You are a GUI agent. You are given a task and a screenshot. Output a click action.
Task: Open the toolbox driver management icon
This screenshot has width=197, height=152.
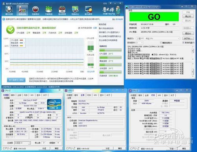tap(62, 10)
